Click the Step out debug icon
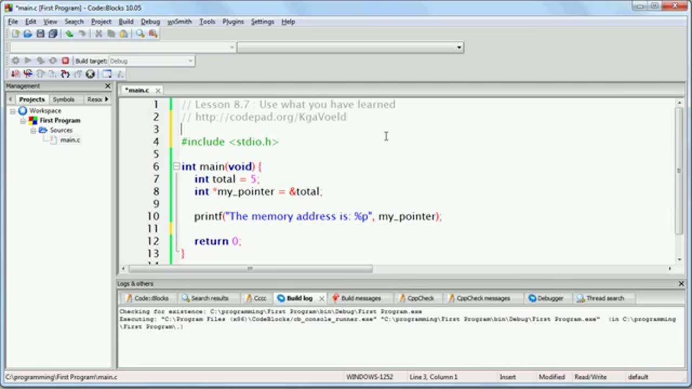 click(77, 74)
